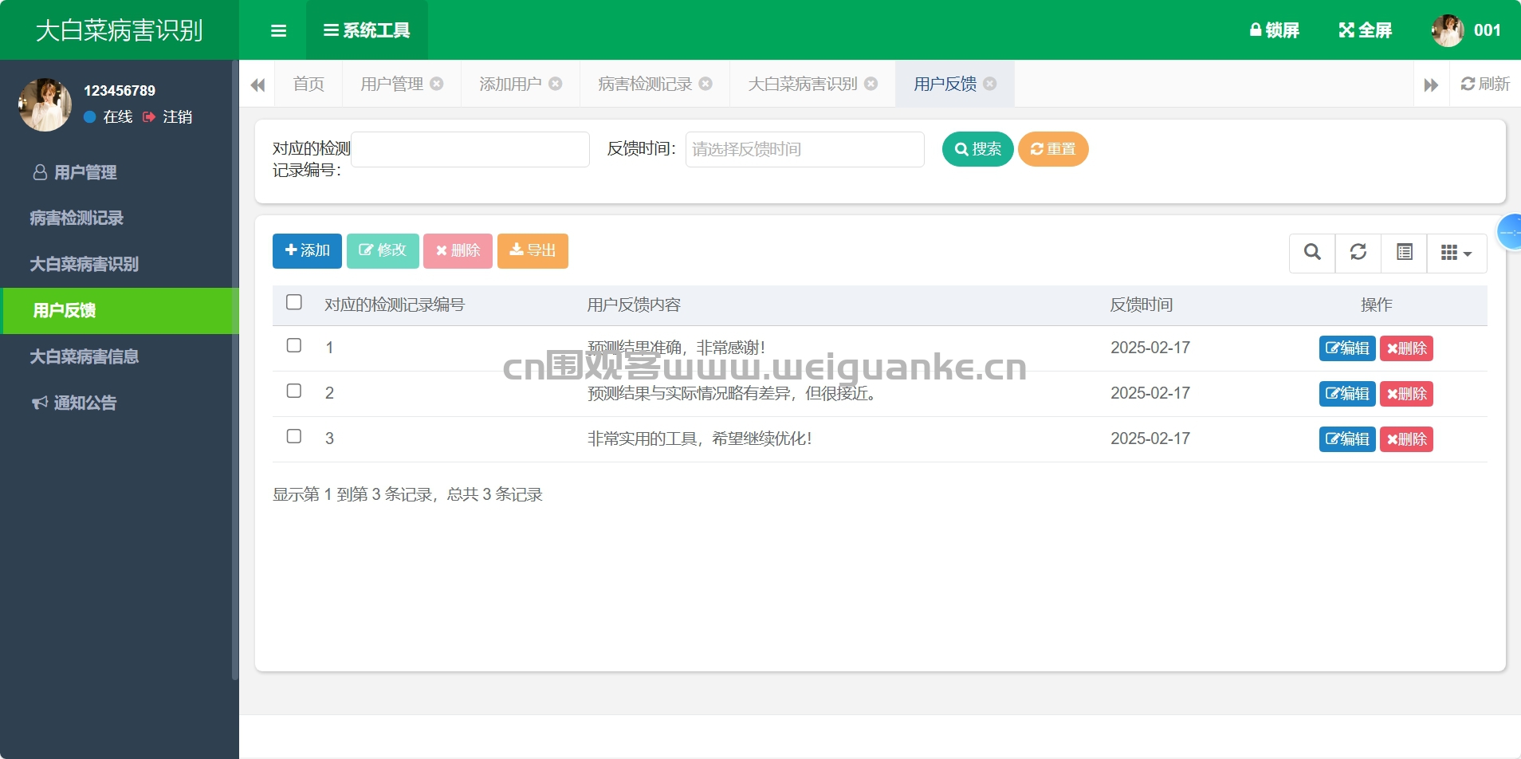1521x759 pixels.
Task: Open 用户管理 in sidebar
Action: [x=120, y=172]
